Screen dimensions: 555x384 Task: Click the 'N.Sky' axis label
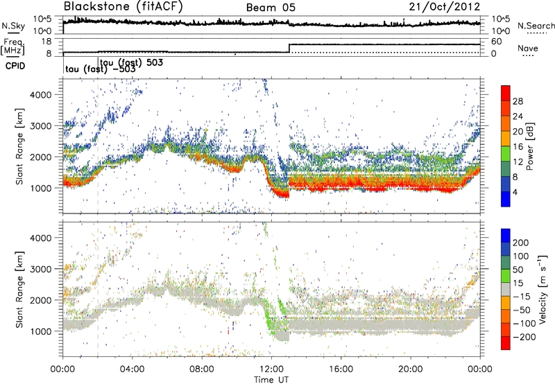13,26
